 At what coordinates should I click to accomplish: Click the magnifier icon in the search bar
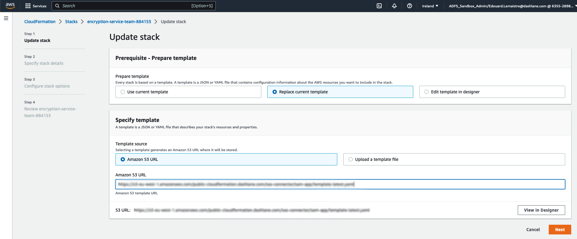pyautogui.click(x=57, y=6)
